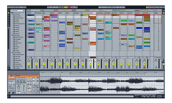Expand the Arpeggiator device
This screenshot has height=103, width=172.
tap(13, 39)
